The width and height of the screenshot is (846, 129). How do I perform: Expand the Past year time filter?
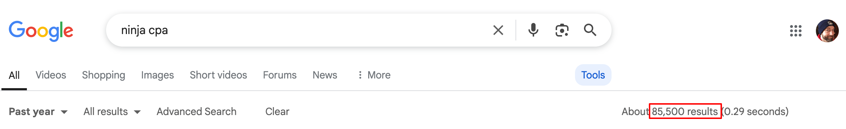click(38, 111)
